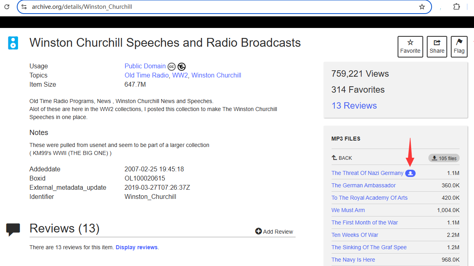Click the blue audio item type icon

pos(13,43)
